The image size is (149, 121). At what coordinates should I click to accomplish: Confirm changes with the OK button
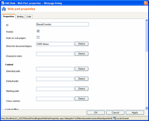pyautogui.click(x=96, y=113)
